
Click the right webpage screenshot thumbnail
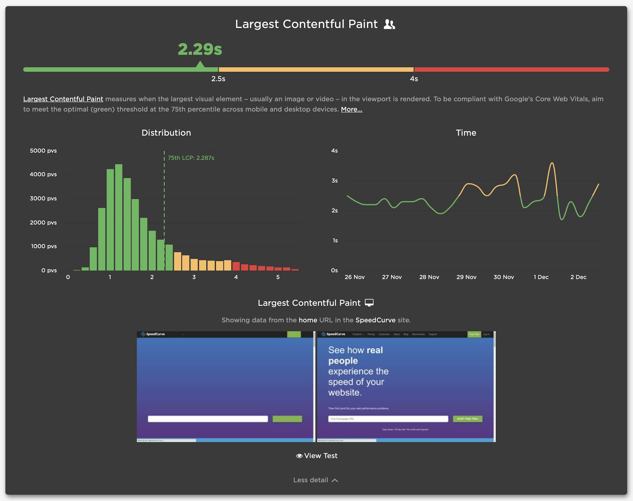(x=406, y=386)
